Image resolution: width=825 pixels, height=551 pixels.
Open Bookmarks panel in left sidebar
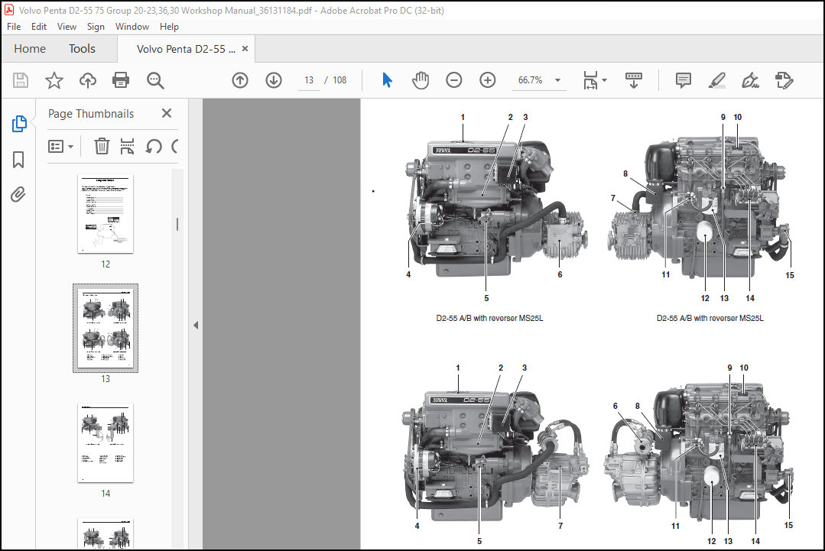pyautogui.click(x=18, y=160)
